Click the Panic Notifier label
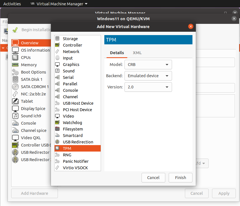Screen dimensions: 240x206 click(76, 161)
